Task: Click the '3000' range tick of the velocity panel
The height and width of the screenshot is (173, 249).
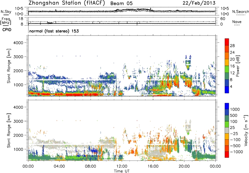Action: 18,121
